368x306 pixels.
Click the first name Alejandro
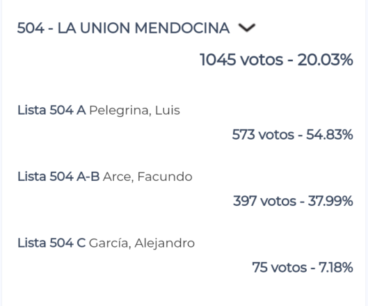coord(165,243)
